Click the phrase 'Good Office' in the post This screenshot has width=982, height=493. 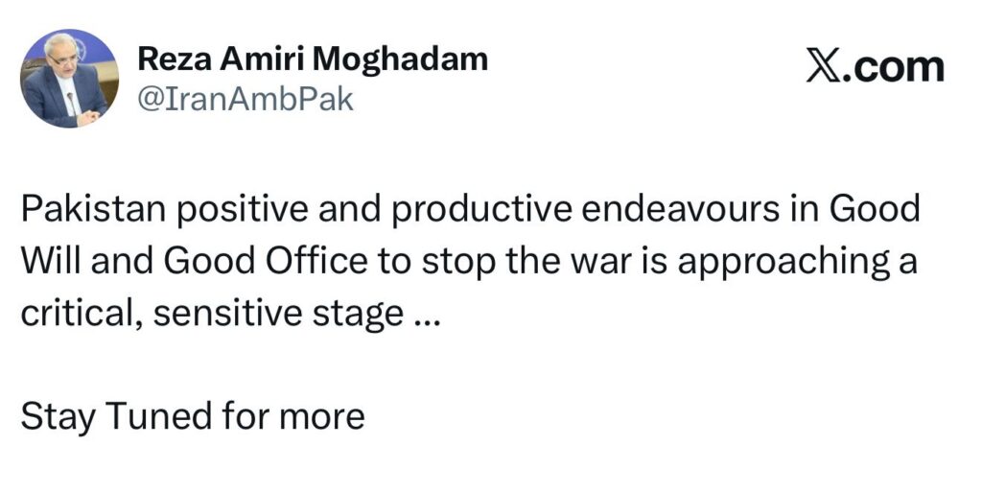pyautogui.click(x=266, y=261)
